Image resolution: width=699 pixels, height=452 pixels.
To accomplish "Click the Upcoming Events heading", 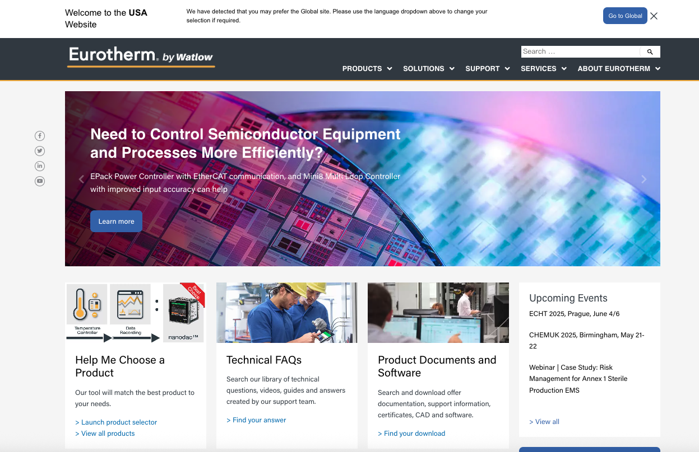I will 568,298.
